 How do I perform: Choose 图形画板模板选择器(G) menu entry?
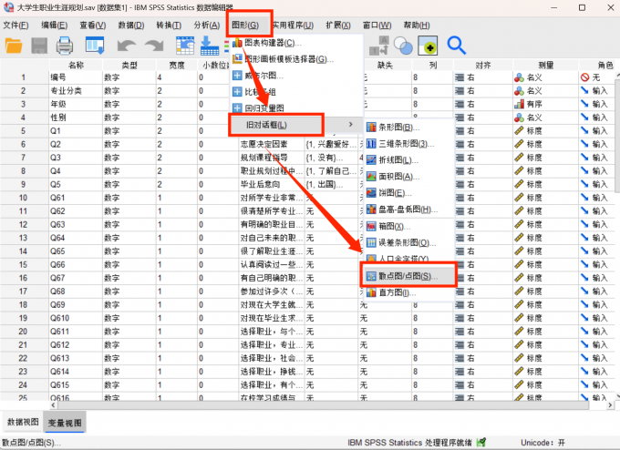pos(296,59)
